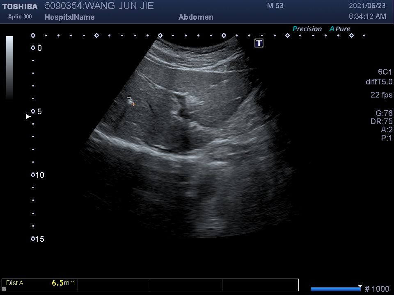Click the yellow caliper cross marker
394x295 pixels.
(133, 104)
